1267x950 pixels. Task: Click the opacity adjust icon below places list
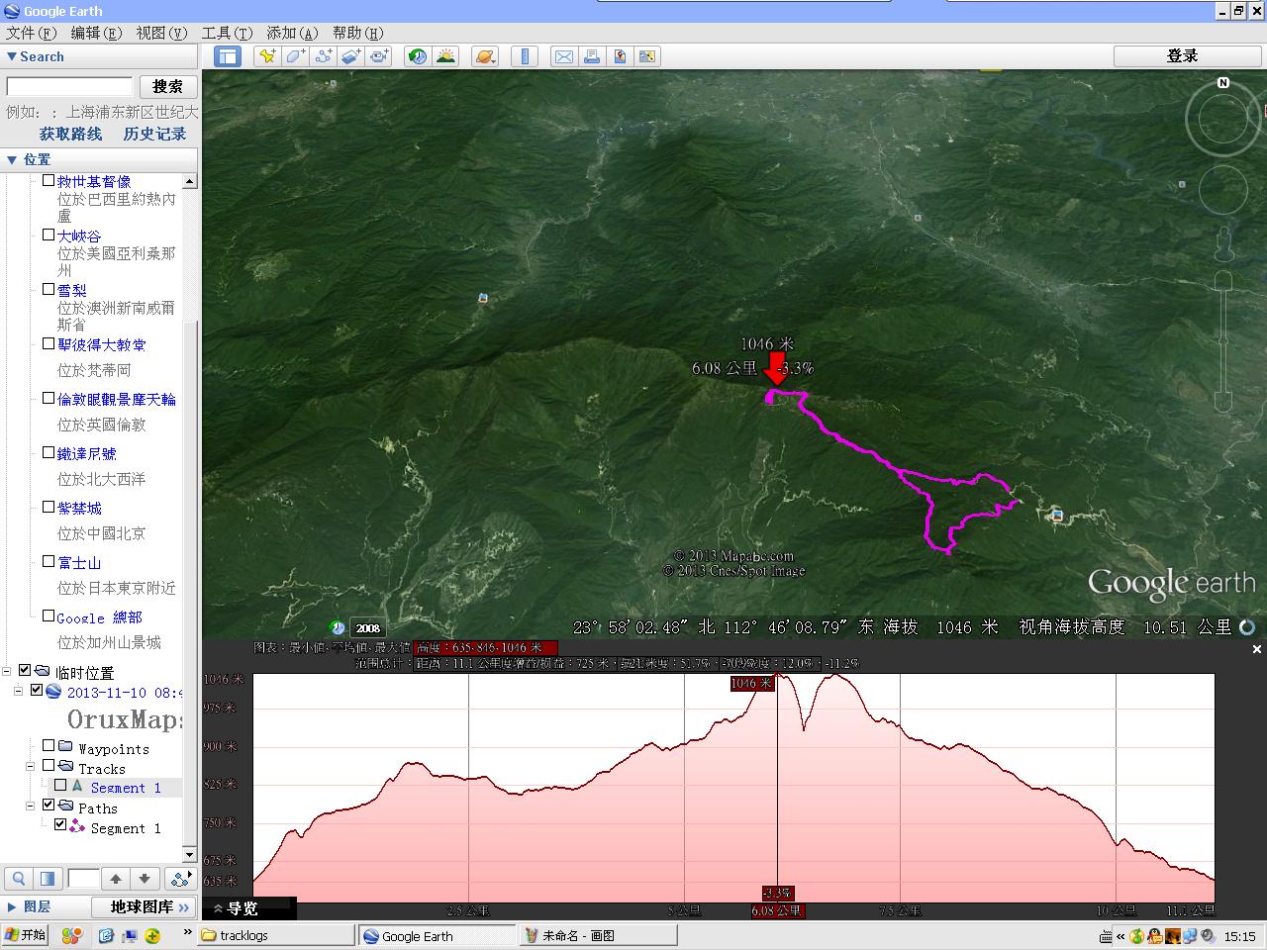48,879
